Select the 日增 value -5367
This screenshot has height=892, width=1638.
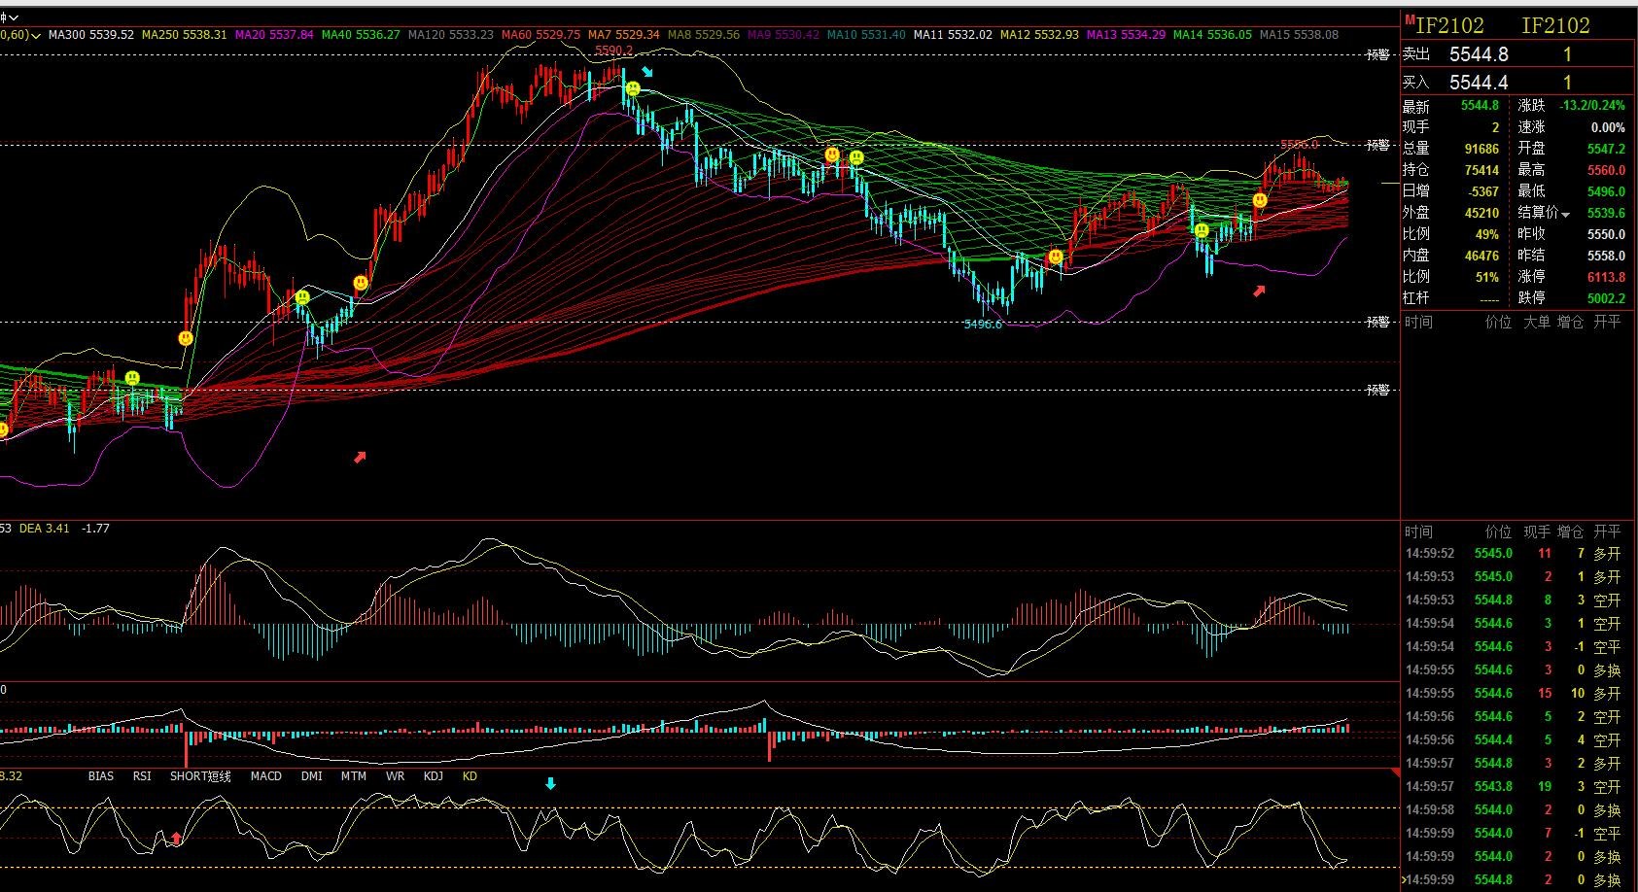(1483, 191)
